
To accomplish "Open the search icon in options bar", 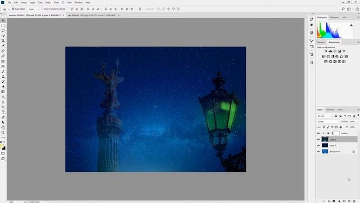I will (x=343, y=9).
